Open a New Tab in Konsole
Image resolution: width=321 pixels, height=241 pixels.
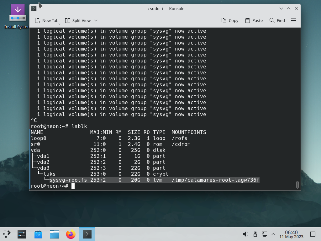(47, 20)
